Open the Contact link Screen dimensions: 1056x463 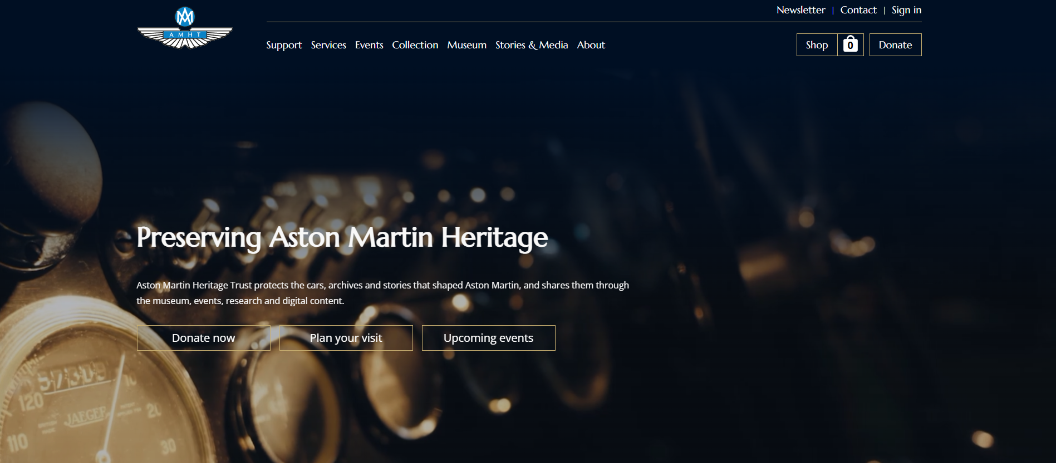tap(858, 10)
